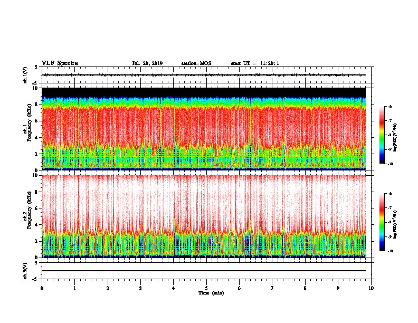Click the time axis tick label "7"
418x323 pixels.
(x=272, y=288)
